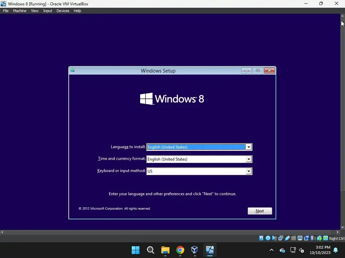Open the Windows Start menu

coord(135,250)
